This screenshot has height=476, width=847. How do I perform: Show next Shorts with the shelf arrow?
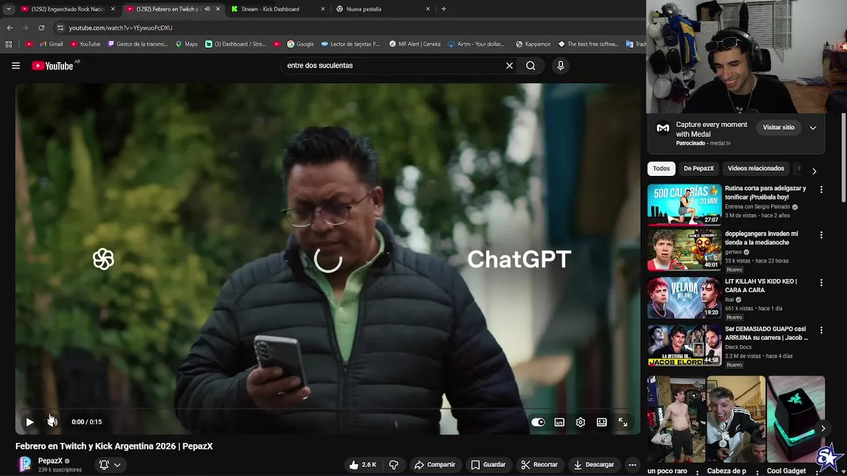click(823, 428)
